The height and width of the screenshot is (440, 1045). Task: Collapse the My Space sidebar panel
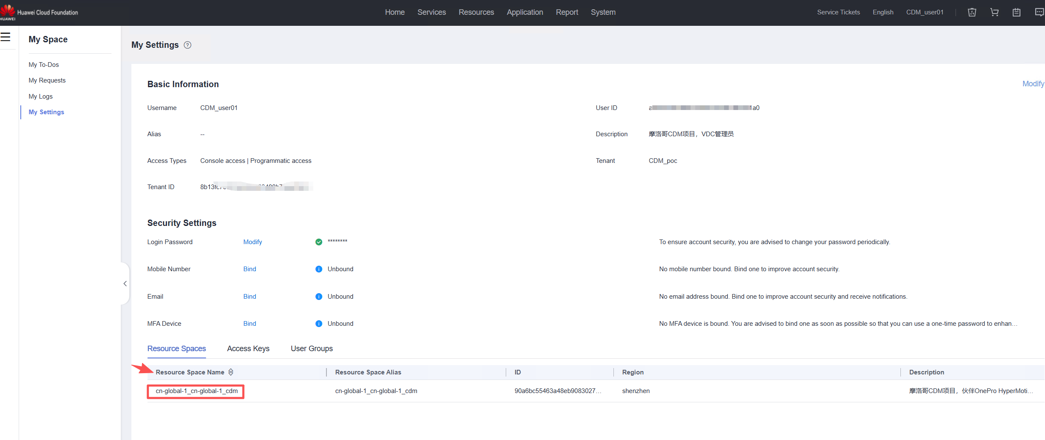point(125,283)
